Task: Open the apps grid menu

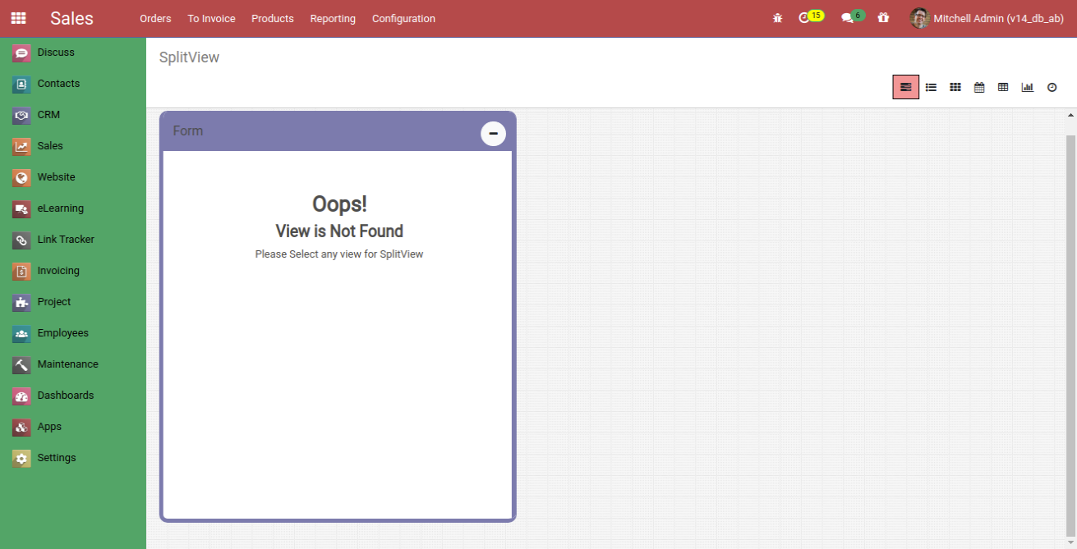Action: (x=18, y=17)
